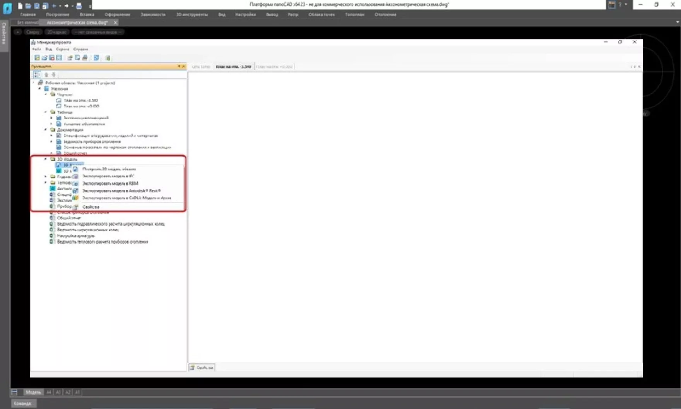The image size is (681, 409).
Task: Click the red delete icon in Project Manager toolbar
Action: coord(51,58)
